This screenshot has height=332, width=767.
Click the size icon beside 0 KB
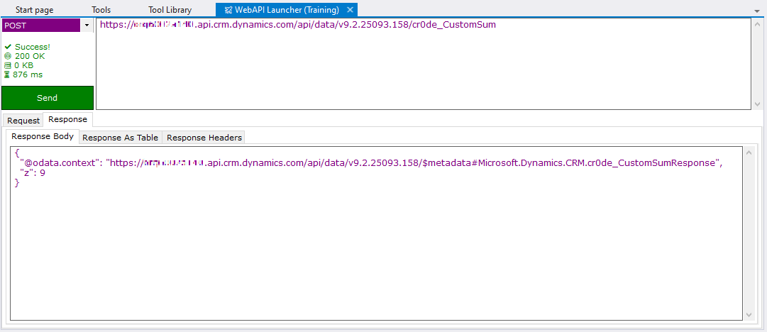[x=8, y=65]
